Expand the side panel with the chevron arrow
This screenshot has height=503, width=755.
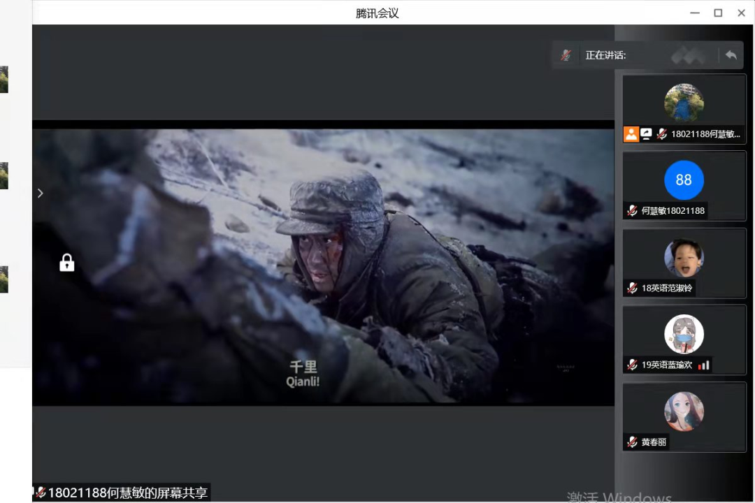pos(41,193)
